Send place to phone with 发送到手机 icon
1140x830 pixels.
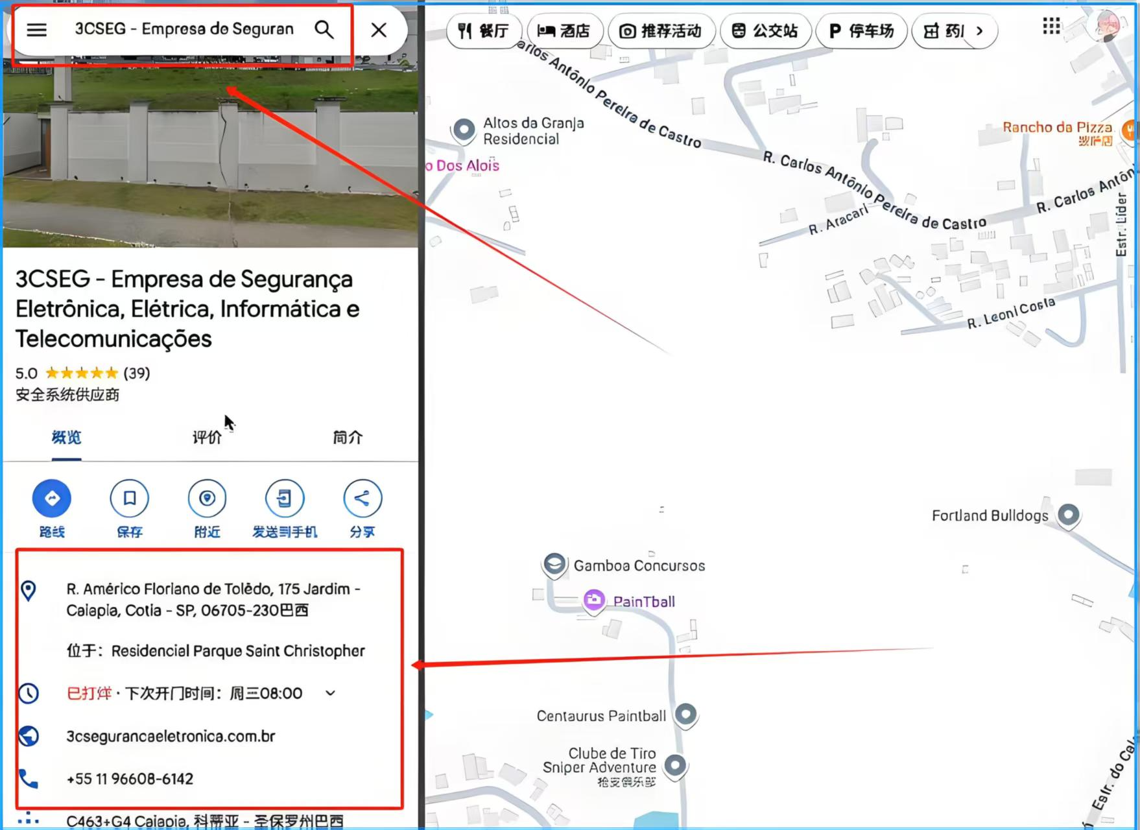tap(285, 498)
